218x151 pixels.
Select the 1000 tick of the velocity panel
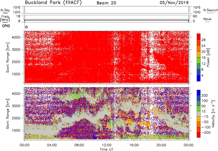tap(16, 130)
